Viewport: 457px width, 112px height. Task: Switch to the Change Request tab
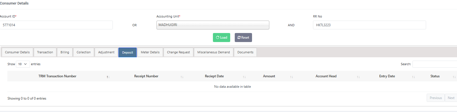click(x=178, y=52)
